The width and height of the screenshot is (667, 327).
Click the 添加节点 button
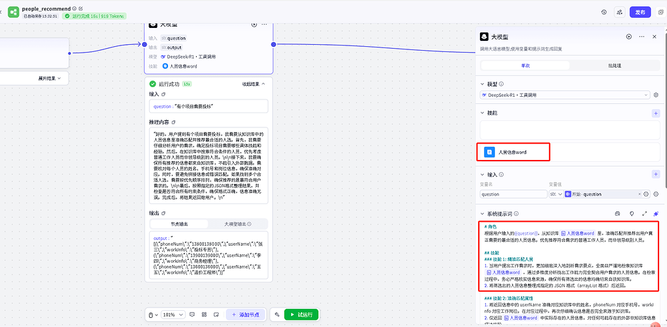click(246, 315)
